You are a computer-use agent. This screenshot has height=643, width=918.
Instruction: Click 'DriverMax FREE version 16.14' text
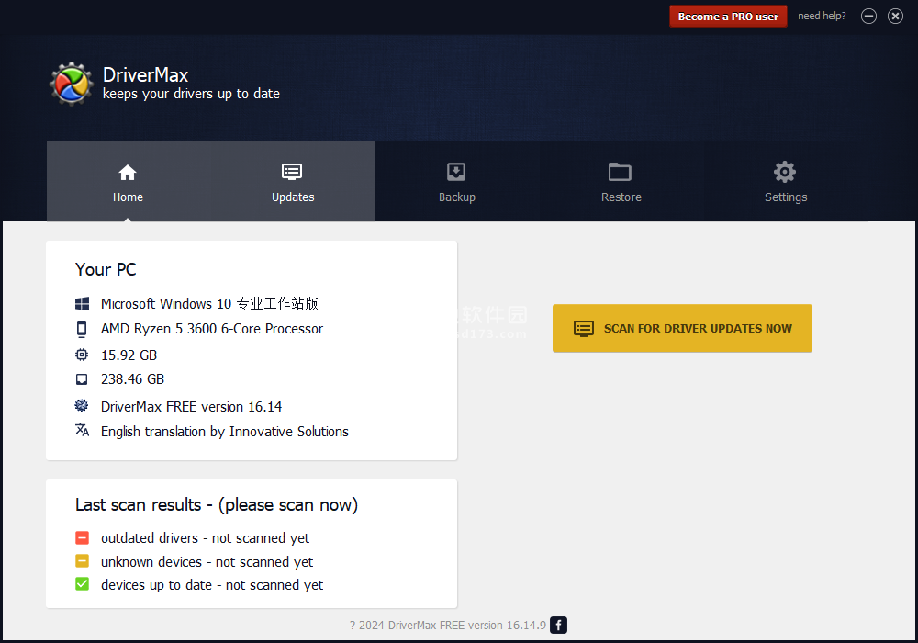tap(192, 406)
